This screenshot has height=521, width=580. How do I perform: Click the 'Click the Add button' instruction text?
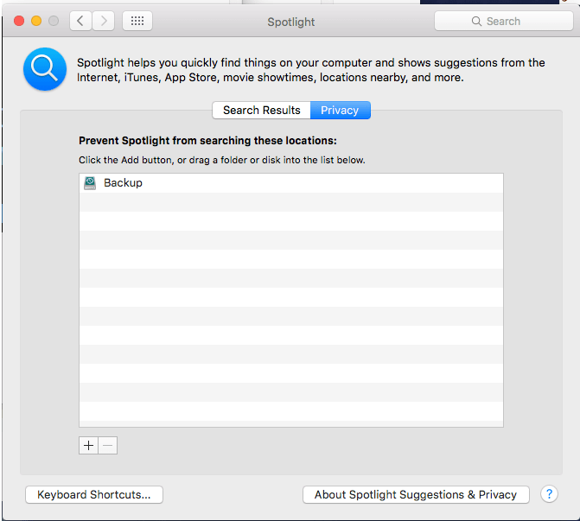[x=222, y=160]
